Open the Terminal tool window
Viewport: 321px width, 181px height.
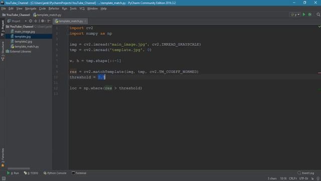coord(79,173)
